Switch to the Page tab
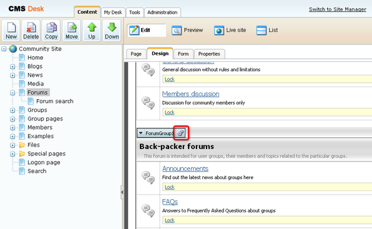 [x=136, y=54]
